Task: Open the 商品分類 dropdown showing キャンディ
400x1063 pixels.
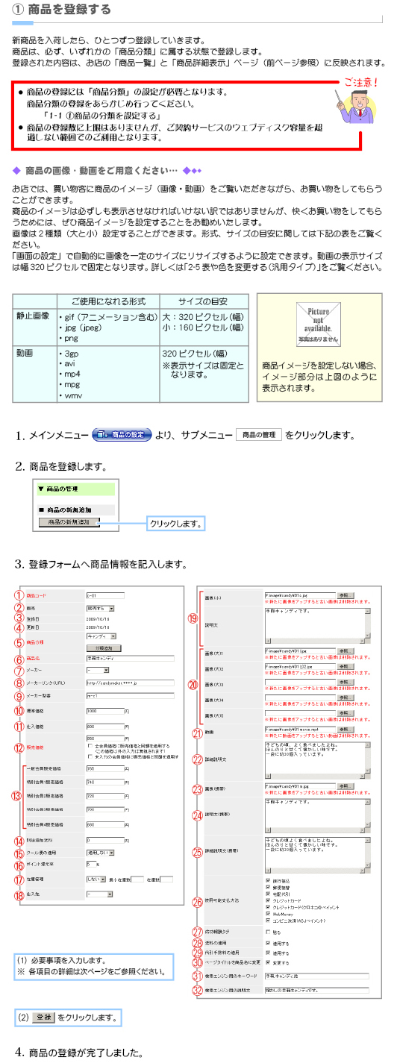Action: coord(101,636)
